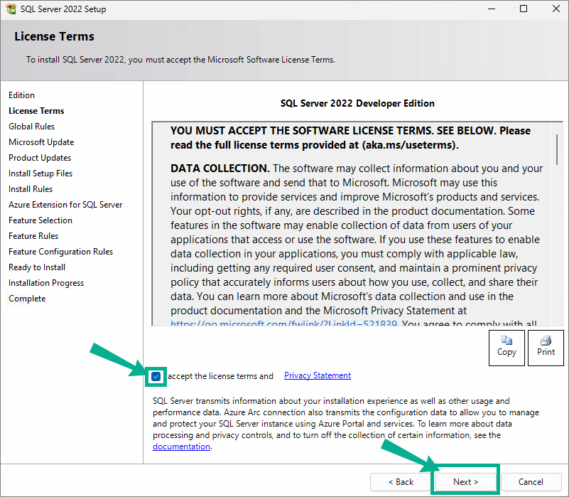Viewport: 569px width, 497px height.
Task: Open the Privacy Statement link
Action: tap(318, 375)
